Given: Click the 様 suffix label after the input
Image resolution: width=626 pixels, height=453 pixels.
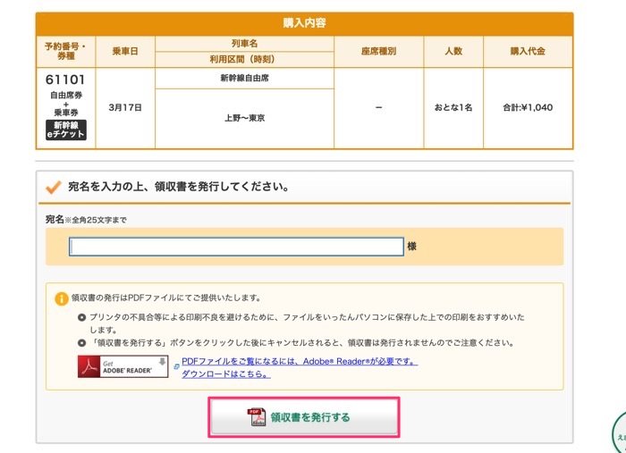Looking at the screenshot, I should 412,247.
